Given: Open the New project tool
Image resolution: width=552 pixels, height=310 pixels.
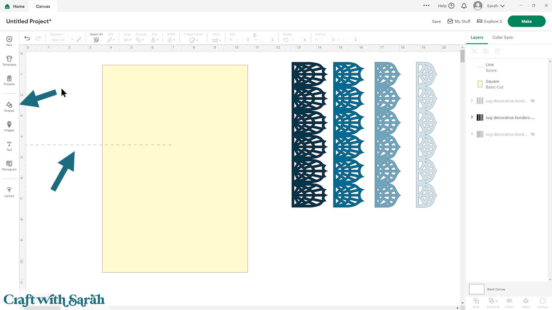Looking at the screenshot, I should pos(9,41).
